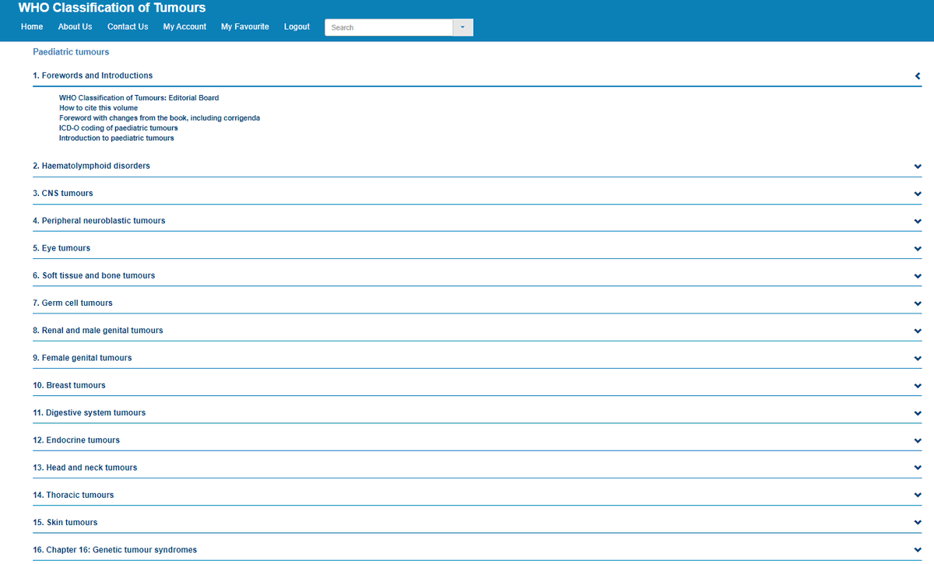Click Logout in navigation bar
This screenshot has height=564, width=934.
click(x=297, y=26)
